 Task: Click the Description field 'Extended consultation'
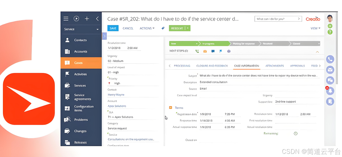click(x=259, y=82)
